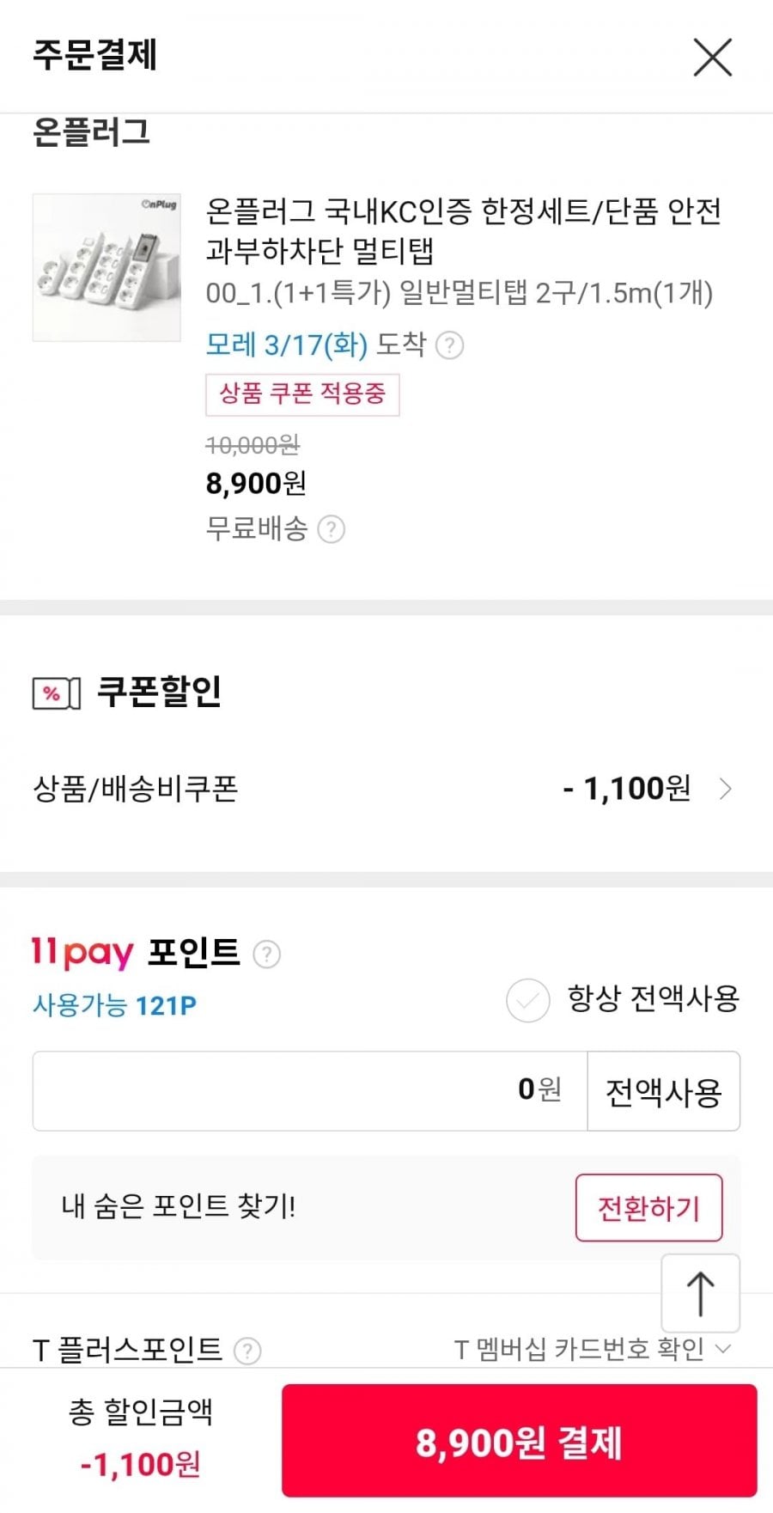This screenshot has width=773, height=1513.
Task: Open the OnPlug multitap product thumbnail
Action: point(107,267)
